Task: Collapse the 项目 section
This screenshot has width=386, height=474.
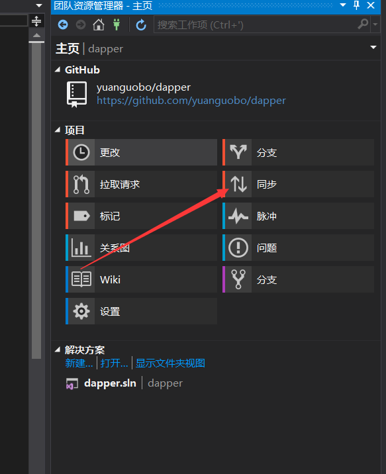Action: 58,130
